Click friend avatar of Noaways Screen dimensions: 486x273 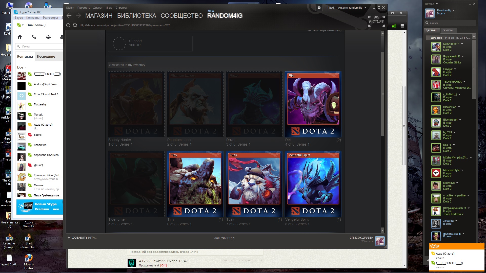(436, 186)
